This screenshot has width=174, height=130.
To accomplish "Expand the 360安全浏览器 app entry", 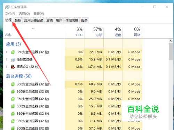I will click(x=7, y=52).
